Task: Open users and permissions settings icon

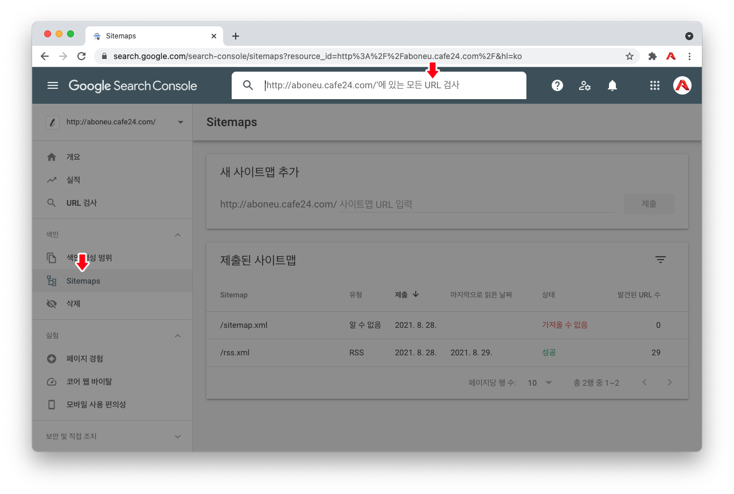Action: pos(585,85)
